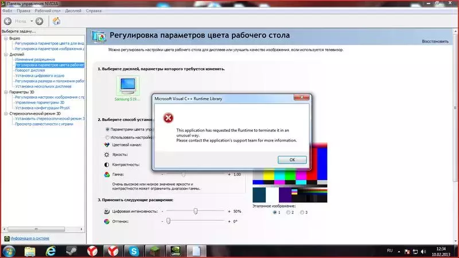
Task: Click the Forward arrow navigation button
Action: click(x=40, y=21)
